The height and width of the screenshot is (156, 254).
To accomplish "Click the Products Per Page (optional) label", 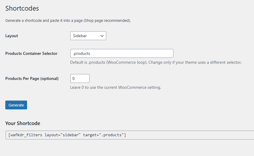I will pyautogui.click(x=32, y=78).
